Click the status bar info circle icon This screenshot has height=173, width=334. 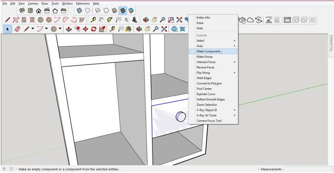pyautogui.click(x=11, y=169)
